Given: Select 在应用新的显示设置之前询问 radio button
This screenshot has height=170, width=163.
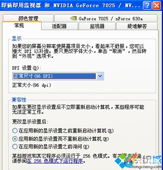Looking at the screenshot, I should 15,147.
